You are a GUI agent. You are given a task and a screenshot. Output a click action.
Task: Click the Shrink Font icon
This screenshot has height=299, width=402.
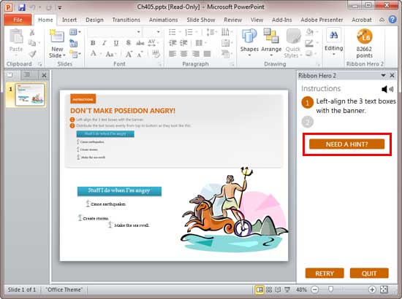pyautogui.click(x=140, y=54)
